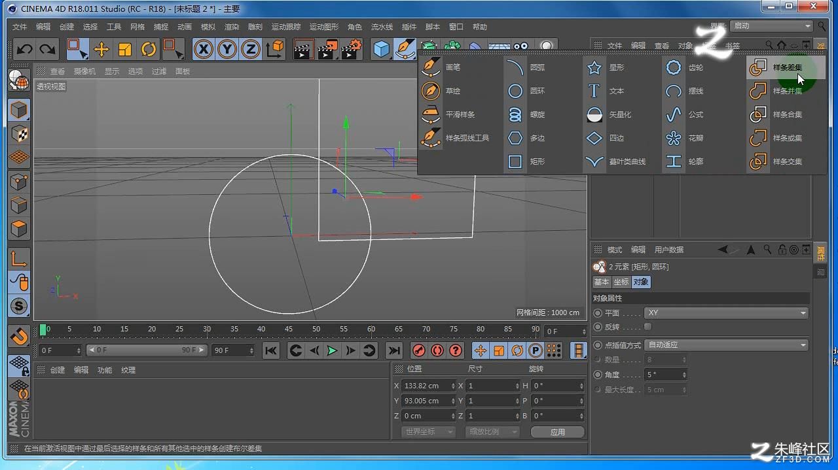
Task: Click the blue cube primitive icon
Action: pos(382,49)
